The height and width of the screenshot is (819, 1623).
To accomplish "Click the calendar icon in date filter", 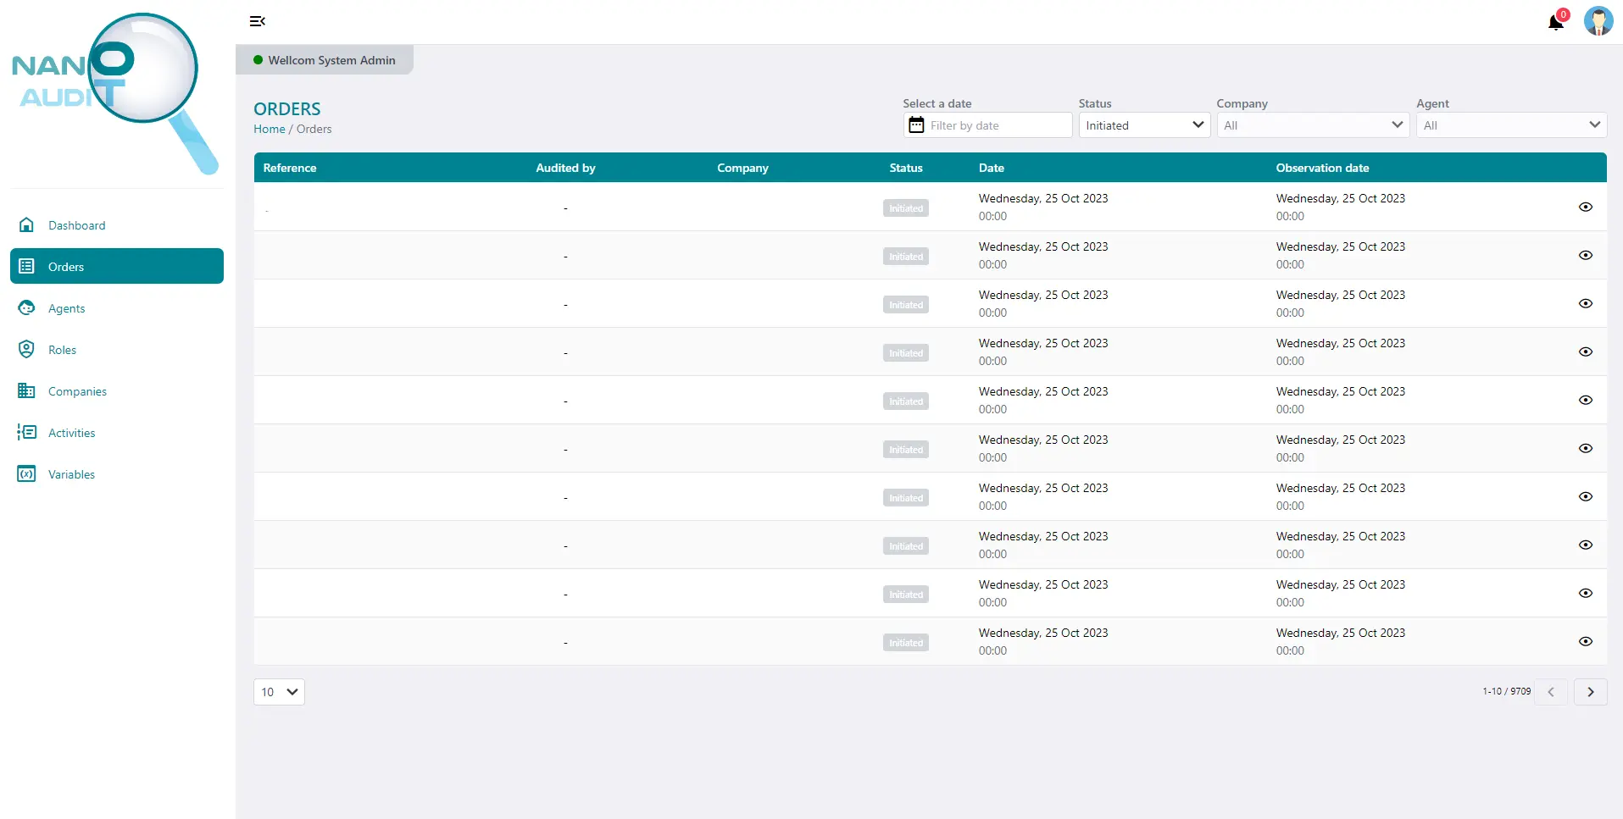I will [916, 125].
